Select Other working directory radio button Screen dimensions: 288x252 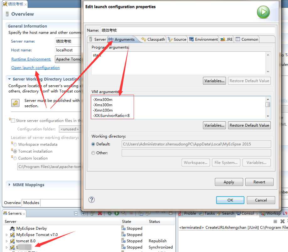point(93,153)
